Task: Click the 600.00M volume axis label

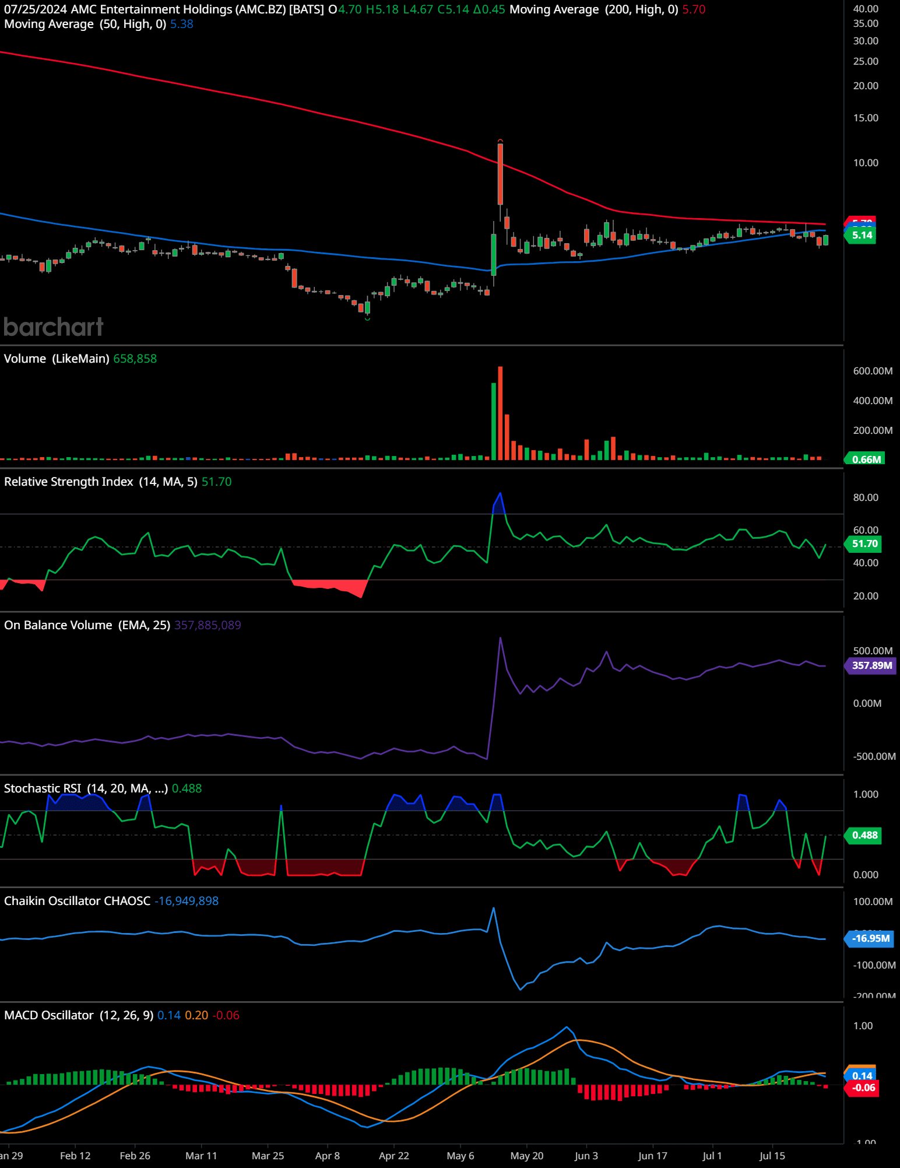Action: pyautogui.click(x=873, y=371)
